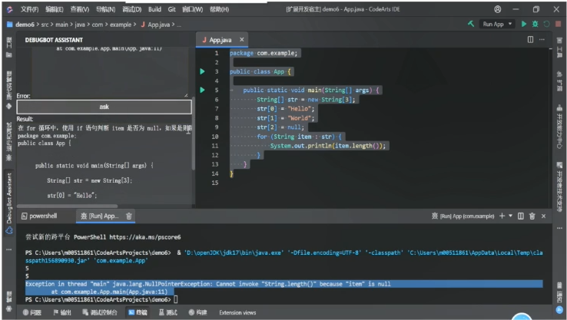Open the 问题 bottom panel tab

pyautogui.click(x=31, y=312)
